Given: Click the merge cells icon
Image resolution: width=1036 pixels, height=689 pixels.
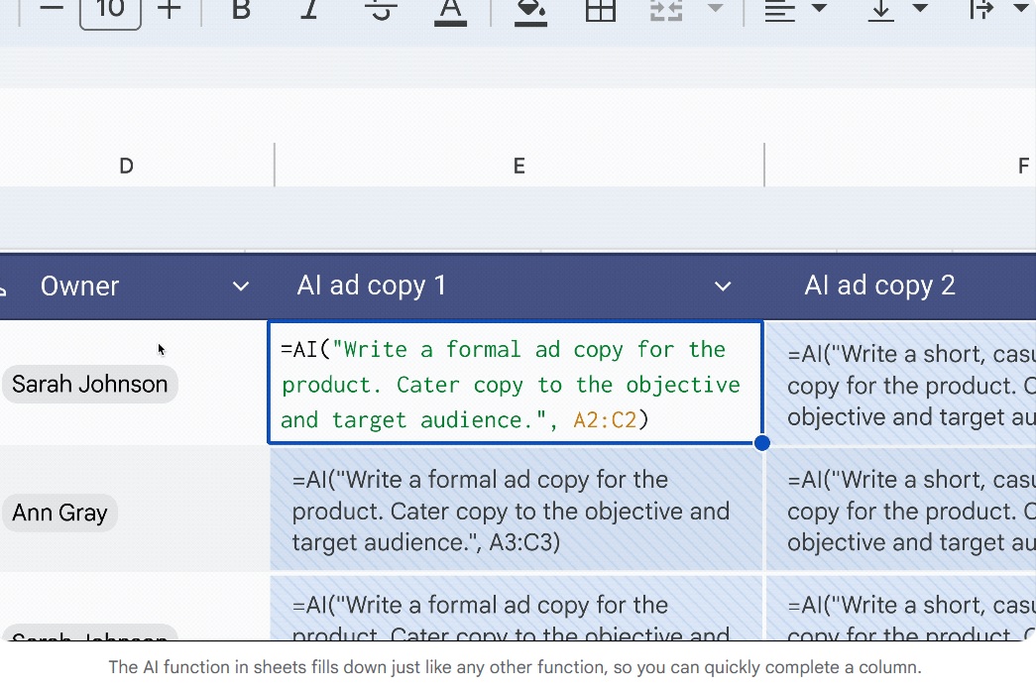Looking at the screenshot, I should click(x=666, y=10).
